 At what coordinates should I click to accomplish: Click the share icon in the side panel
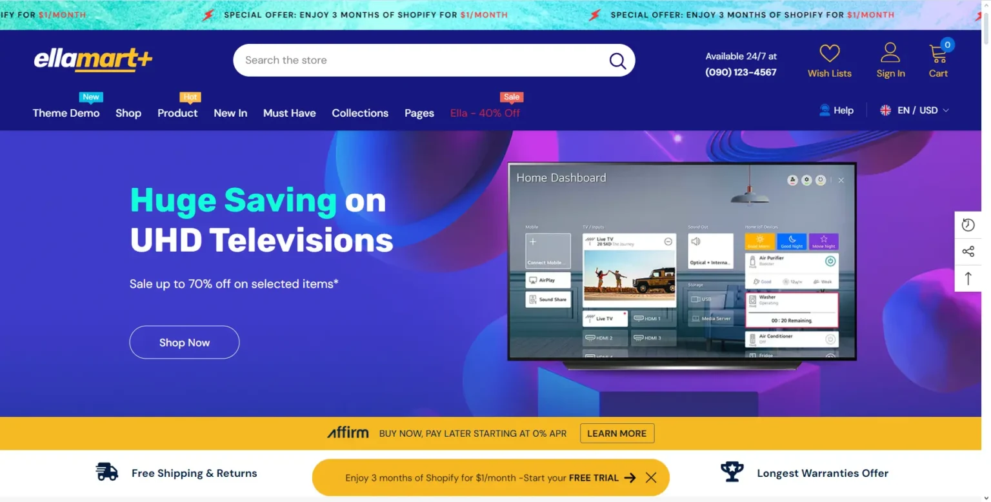(x=968, y=252)
